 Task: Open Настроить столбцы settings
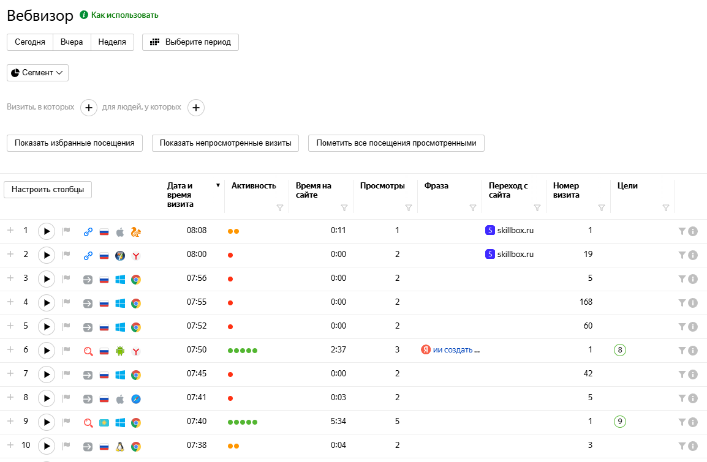(x=48, y=190)
